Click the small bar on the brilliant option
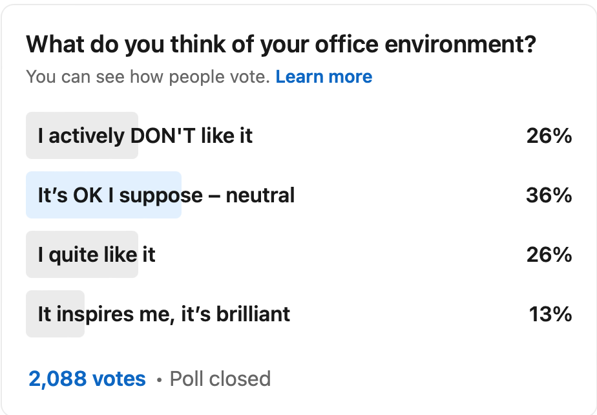This screenshot has width=597, height=415. [55, 314]
